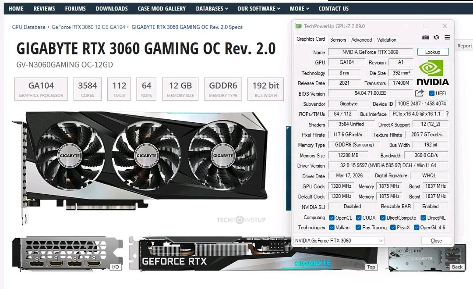
Task: Click the Memory Type value GDDR6 (Samsung)
Action: [x=354, y=145]
